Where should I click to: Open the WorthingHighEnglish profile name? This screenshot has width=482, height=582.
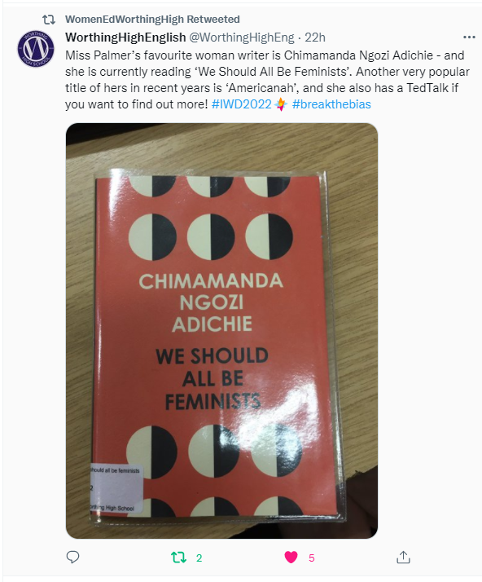click(125, 37)
